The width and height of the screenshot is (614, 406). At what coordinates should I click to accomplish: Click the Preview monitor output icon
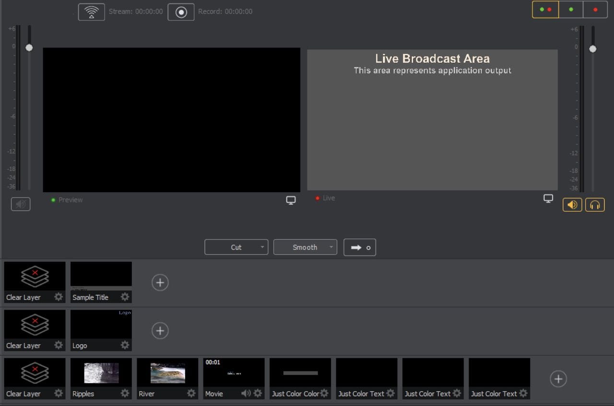[x=291, y=200]
